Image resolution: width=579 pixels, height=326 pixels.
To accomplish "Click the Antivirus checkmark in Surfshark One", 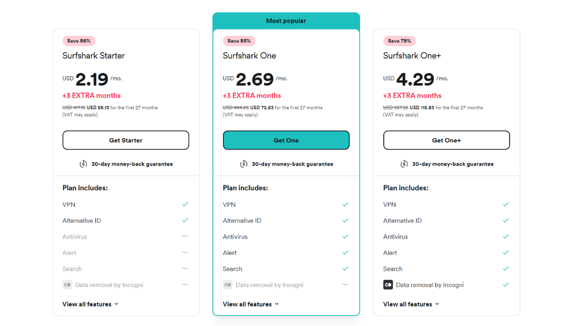I will (x=346, y=236).
